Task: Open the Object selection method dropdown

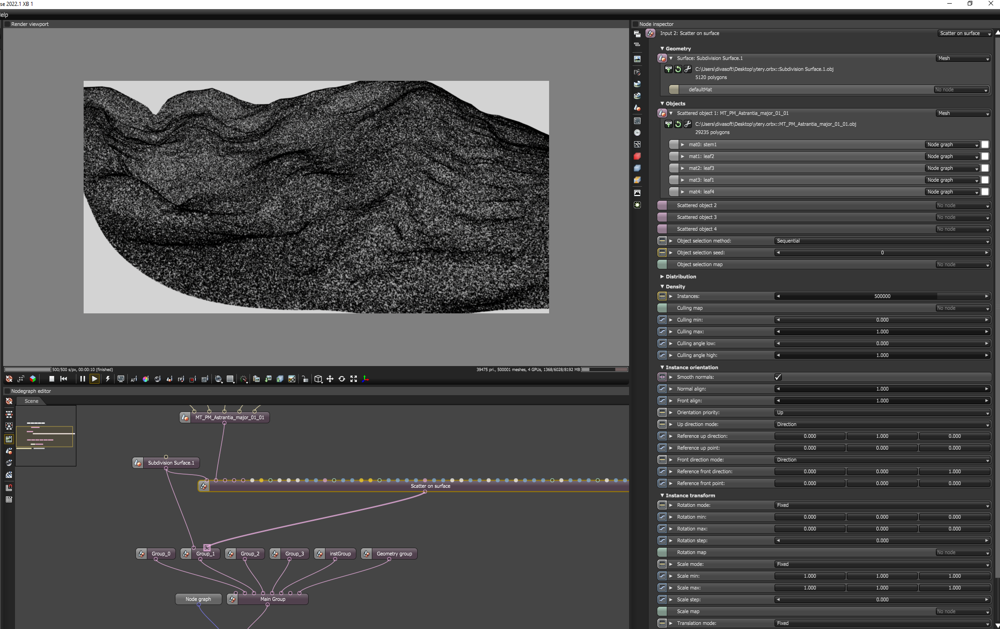Action: (882, 241)
